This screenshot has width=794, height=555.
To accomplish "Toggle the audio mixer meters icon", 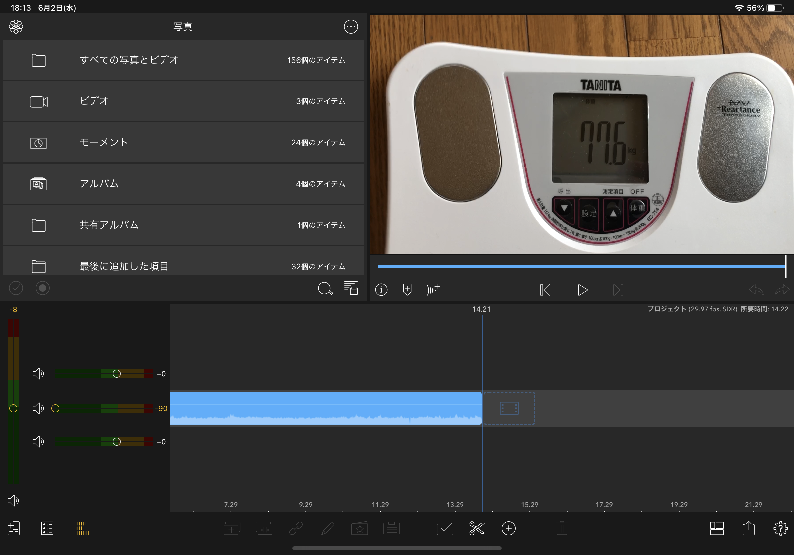I will click(x=82, y=528).
